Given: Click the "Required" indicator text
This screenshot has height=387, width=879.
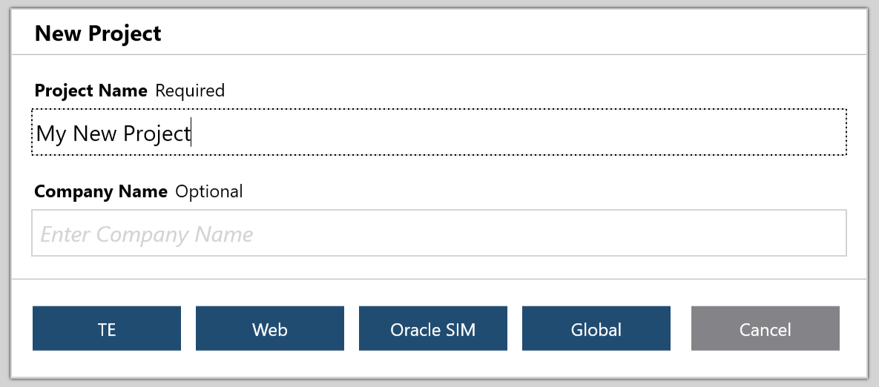Looking at the screenshot, I should (x=190, y=90).
